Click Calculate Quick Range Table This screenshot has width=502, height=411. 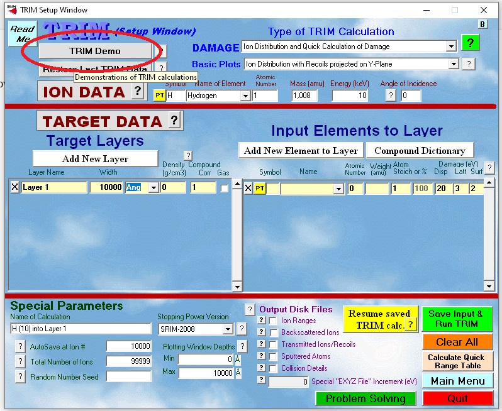point(457,361)
